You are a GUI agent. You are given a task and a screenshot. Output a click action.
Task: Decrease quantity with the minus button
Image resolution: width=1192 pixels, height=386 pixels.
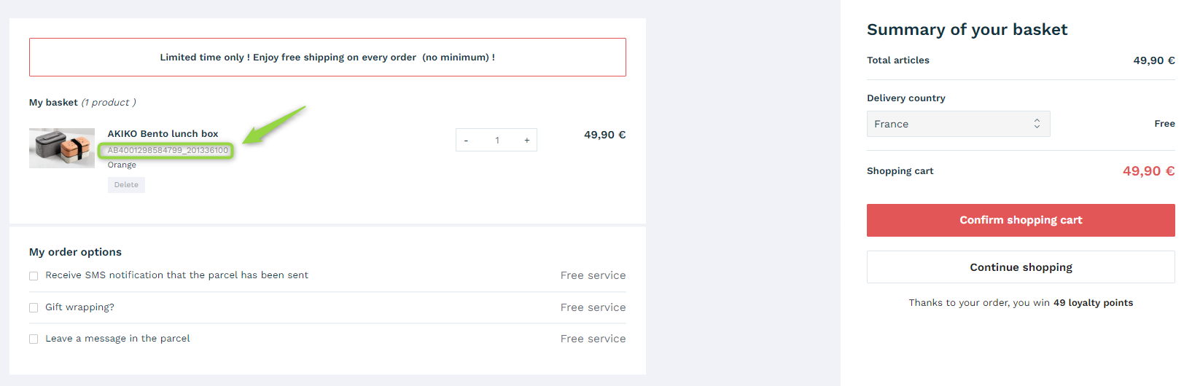pos(467,141)
